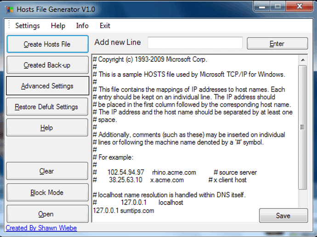Viewport: 317px width, 237px height.
Task: Click the 'Add new Line' label
Action: tap(118, 42)
